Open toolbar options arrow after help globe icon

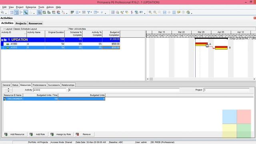[x=192, y=13]
